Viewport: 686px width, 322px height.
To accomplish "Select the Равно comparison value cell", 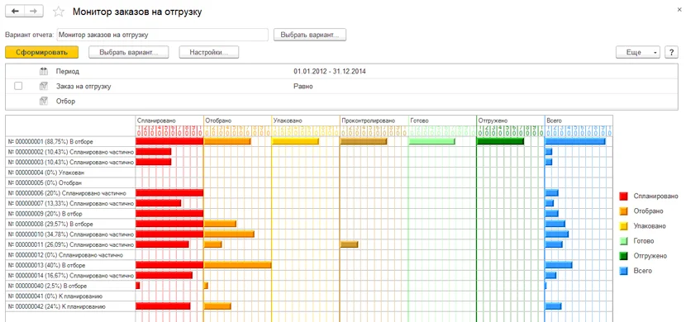I will 303,86.
